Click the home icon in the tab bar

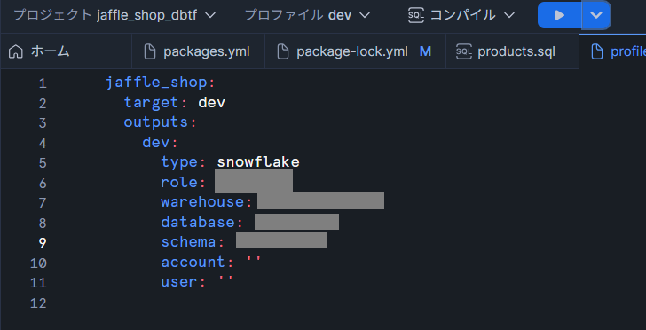16,51
